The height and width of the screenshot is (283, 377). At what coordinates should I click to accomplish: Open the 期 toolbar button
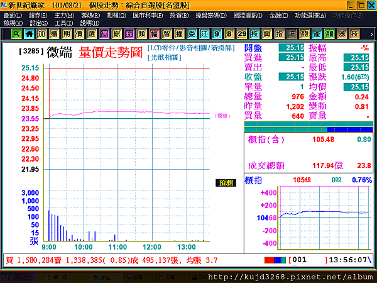(67, 34)
